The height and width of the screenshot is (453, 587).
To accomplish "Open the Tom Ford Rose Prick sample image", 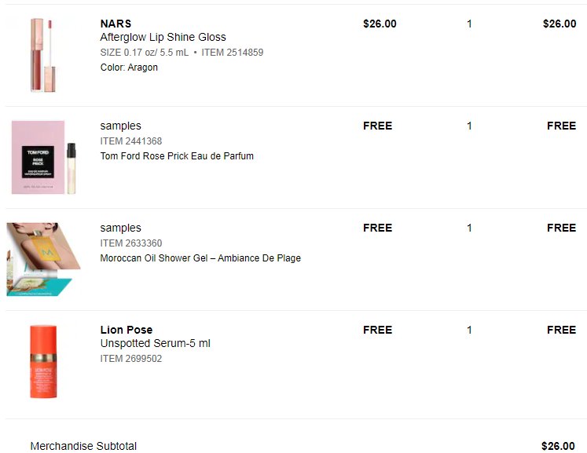I will [44, 157].
